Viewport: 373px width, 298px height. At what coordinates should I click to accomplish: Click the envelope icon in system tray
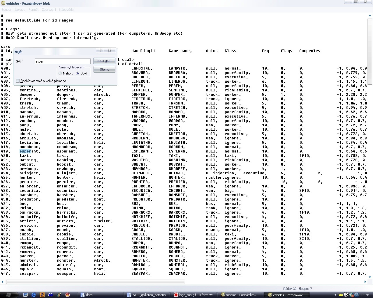point(340,295)
